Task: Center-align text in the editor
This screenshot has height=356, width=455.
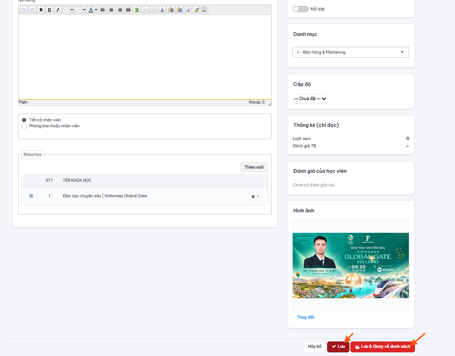Action: tap(111, 10)
